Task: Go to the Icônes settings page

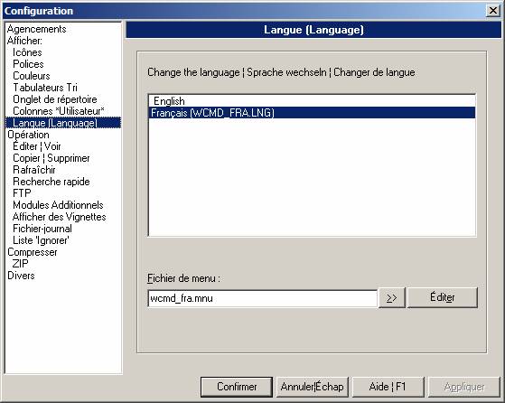Action: pos(27,52)
